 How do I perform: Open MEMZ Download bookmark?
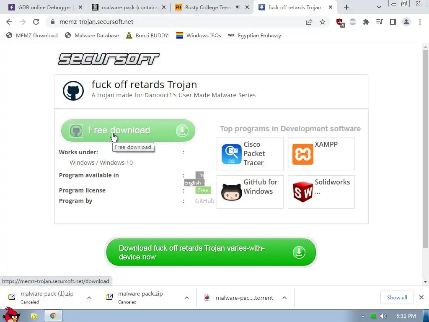click(32, 36)
